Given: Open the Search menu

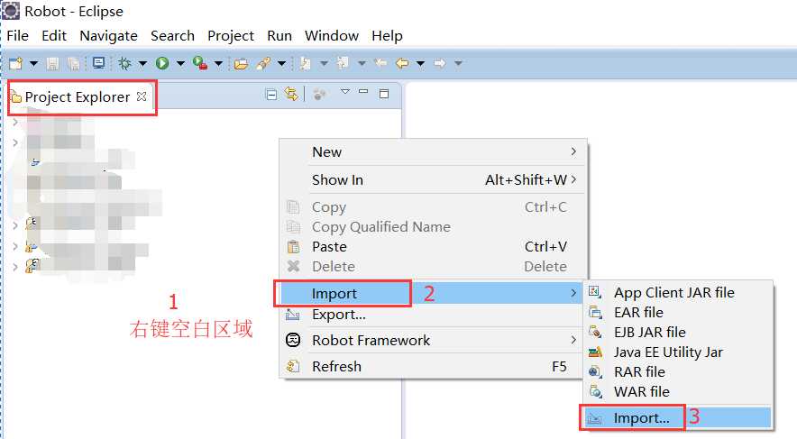Looking at the screenshot, I should (173, 36).
